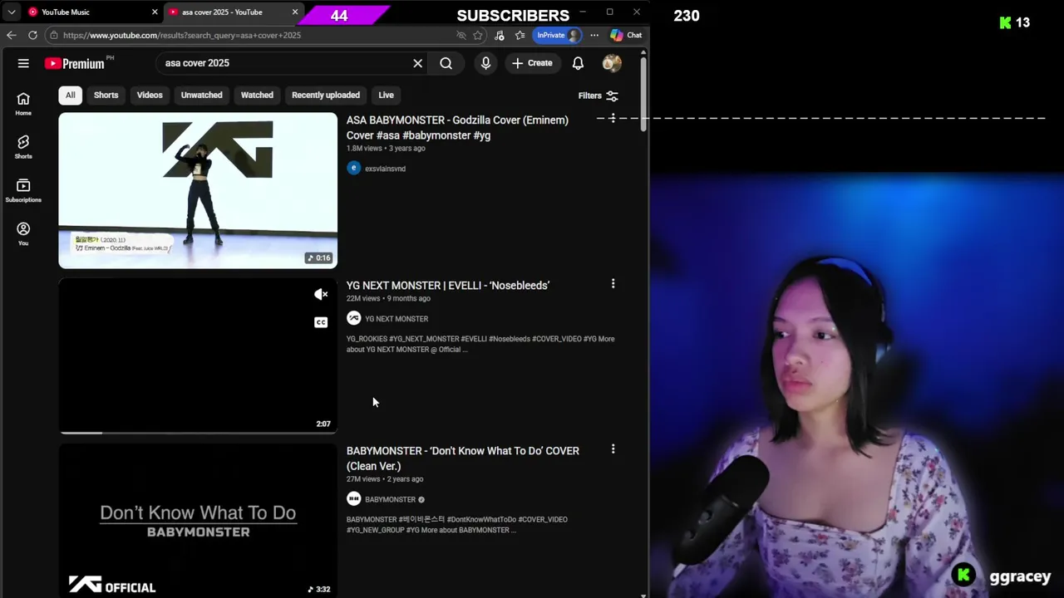Seek on the Nosebleeds preview progress bar
Viewport: 1064px width, 598px height.
click(x=198, y=433)
